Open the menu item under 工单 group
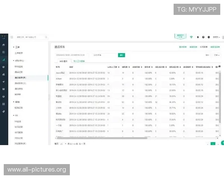 tap(19, 53)
